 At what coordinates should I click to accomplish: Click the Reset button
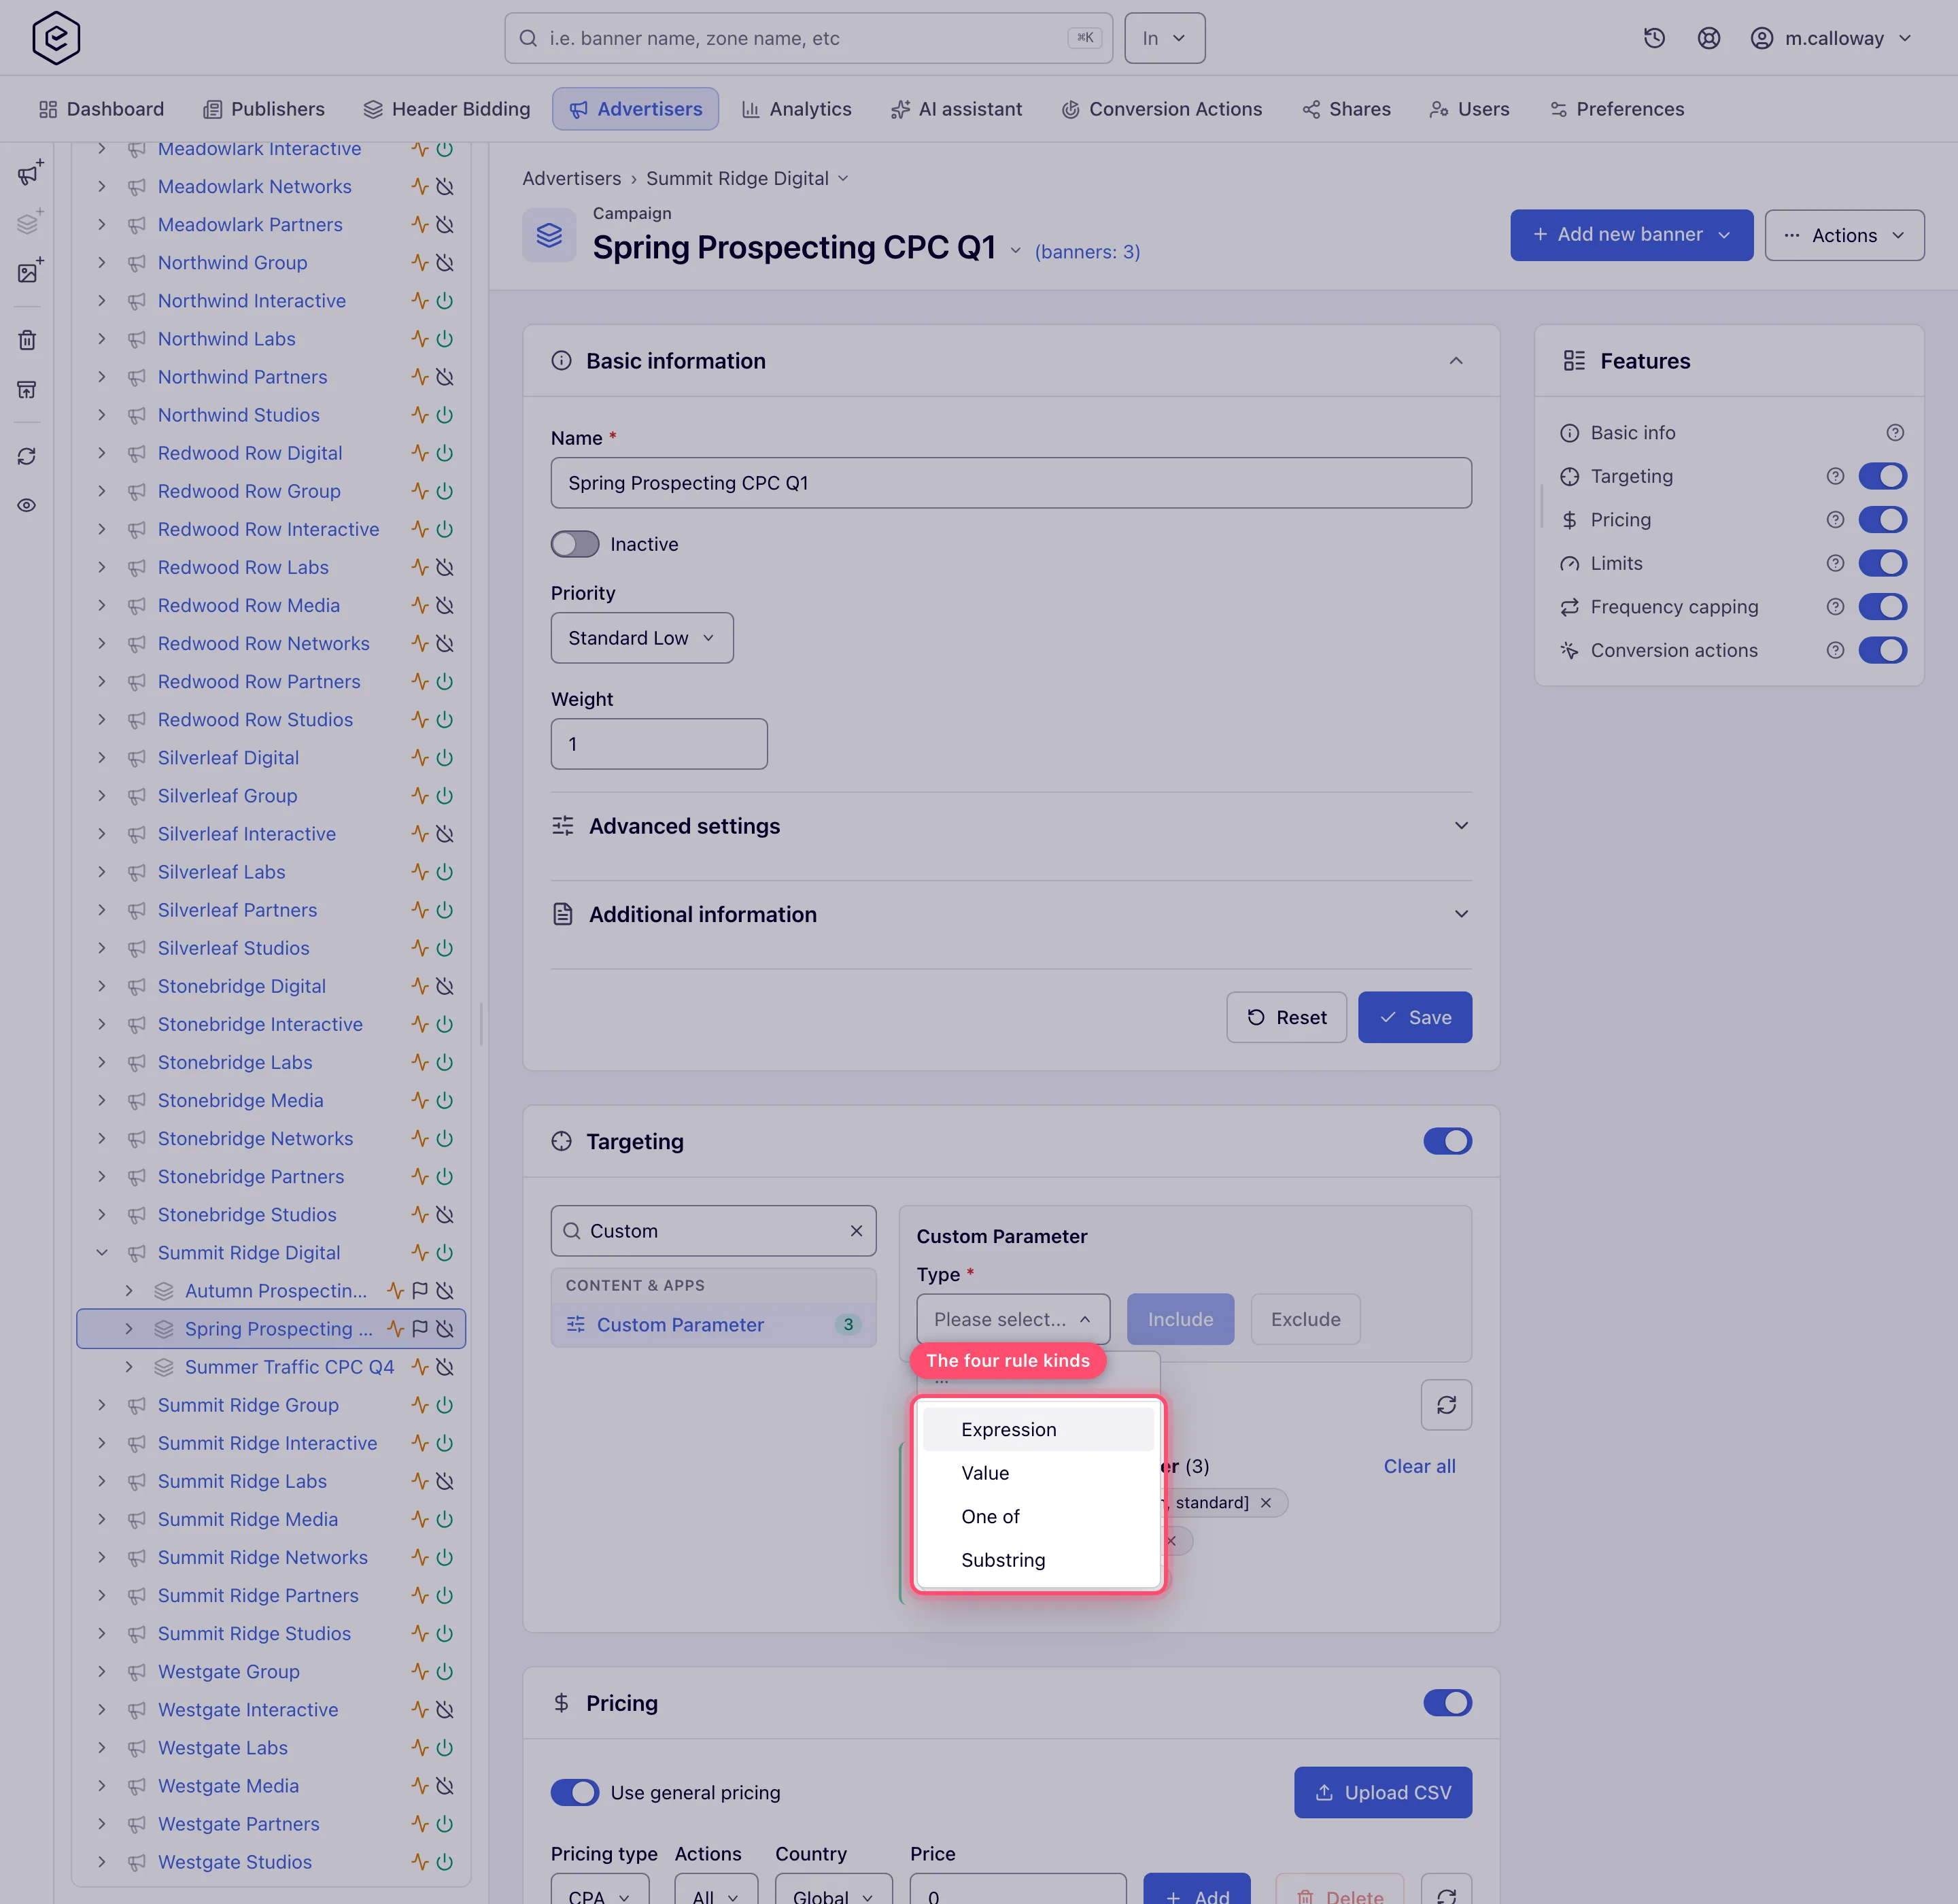tap(1286, 1017)
